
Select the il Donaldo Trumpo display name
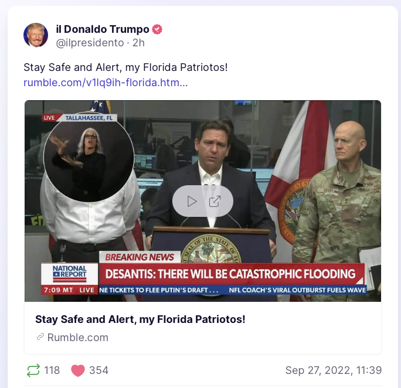103,29
